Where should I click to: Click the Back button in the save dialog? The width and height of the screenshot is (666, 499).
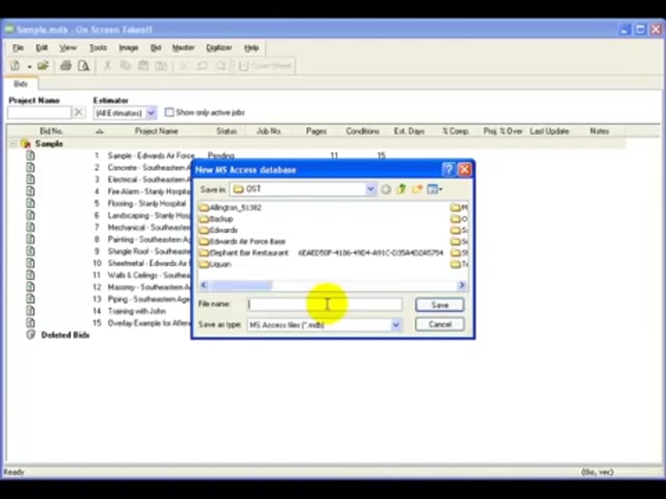coord(385,189)
